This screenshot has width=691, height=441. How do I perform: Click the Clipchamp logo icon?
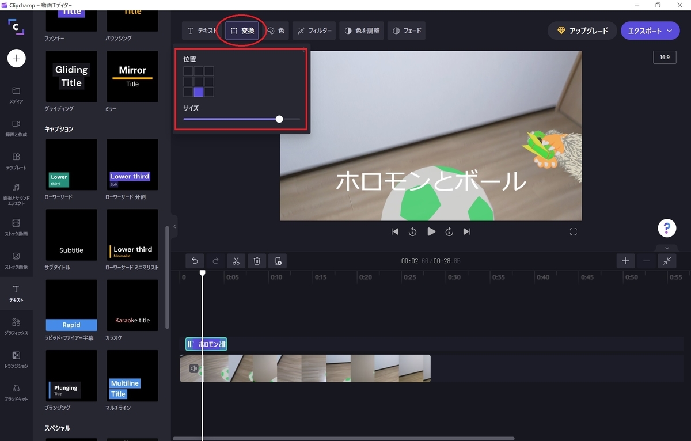[16, 26]
